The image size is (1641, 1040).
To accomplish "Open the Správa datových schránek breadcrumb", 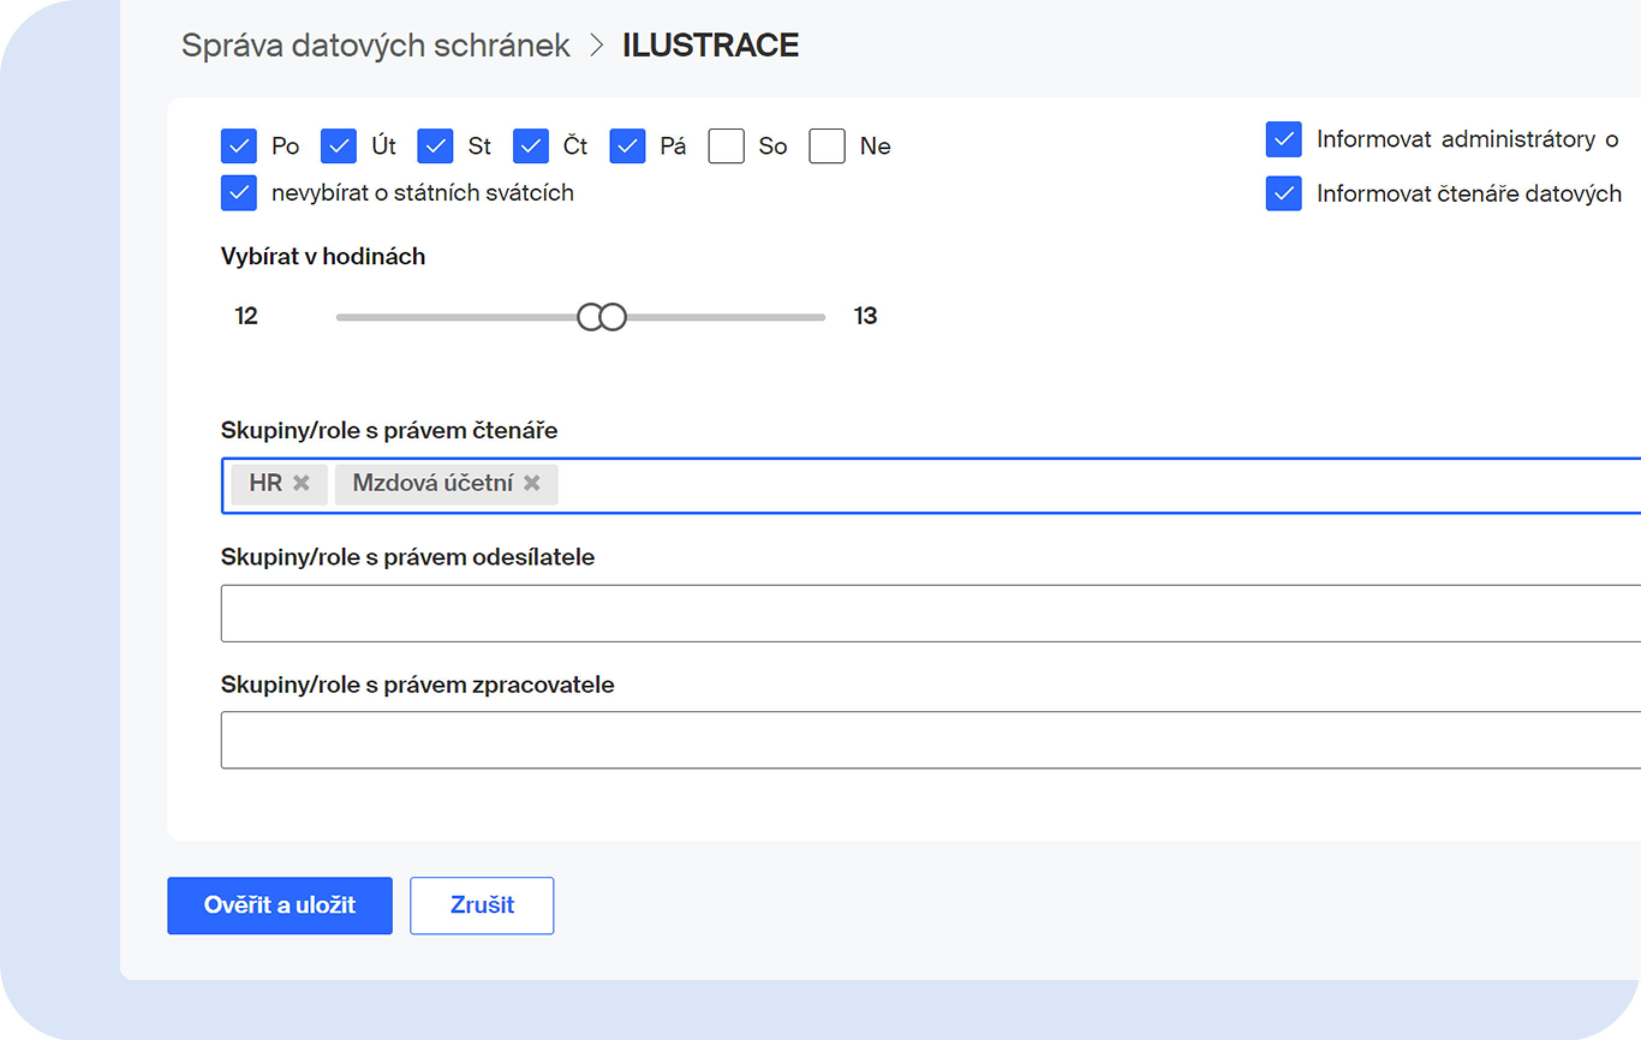I will click(x=375, y=46).
